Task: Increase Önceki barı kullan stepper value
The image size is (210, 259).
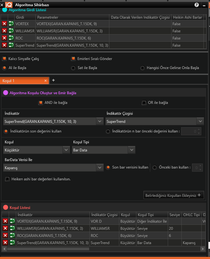Action: [x=201, y=166]
